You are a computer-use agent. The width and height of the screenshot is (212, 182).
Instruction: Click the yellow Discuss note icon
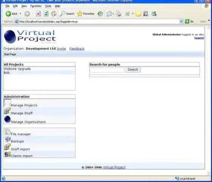click(138, 14)
